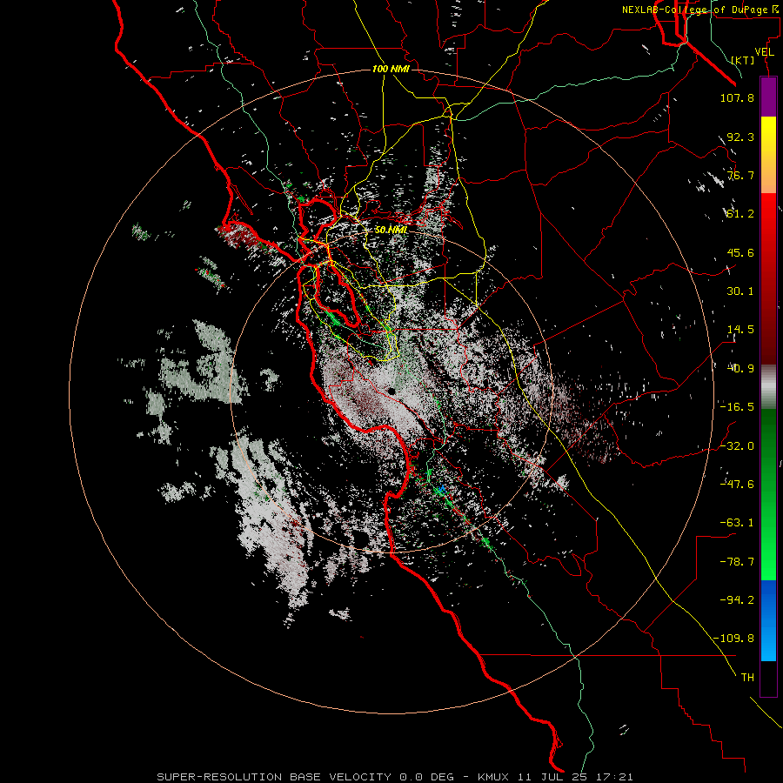Select the -78.7 velocity scale value

pyautogui.click(x=737, y=562)
